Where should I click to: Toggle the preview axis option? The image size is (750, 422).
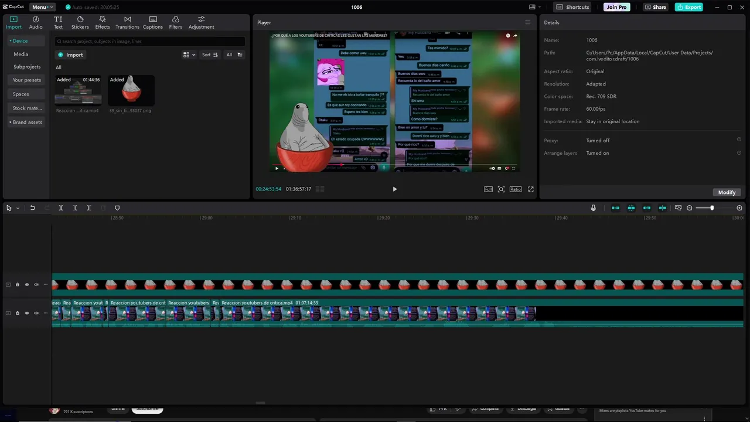tap(662, 208)
